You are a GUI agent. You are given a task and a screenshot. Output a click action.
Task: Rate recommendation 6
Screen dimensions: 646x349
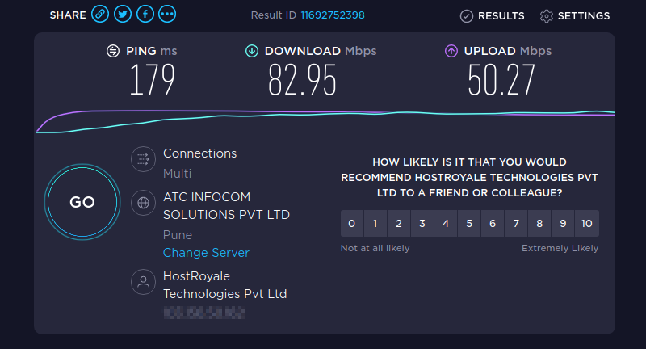coord(493,223)
